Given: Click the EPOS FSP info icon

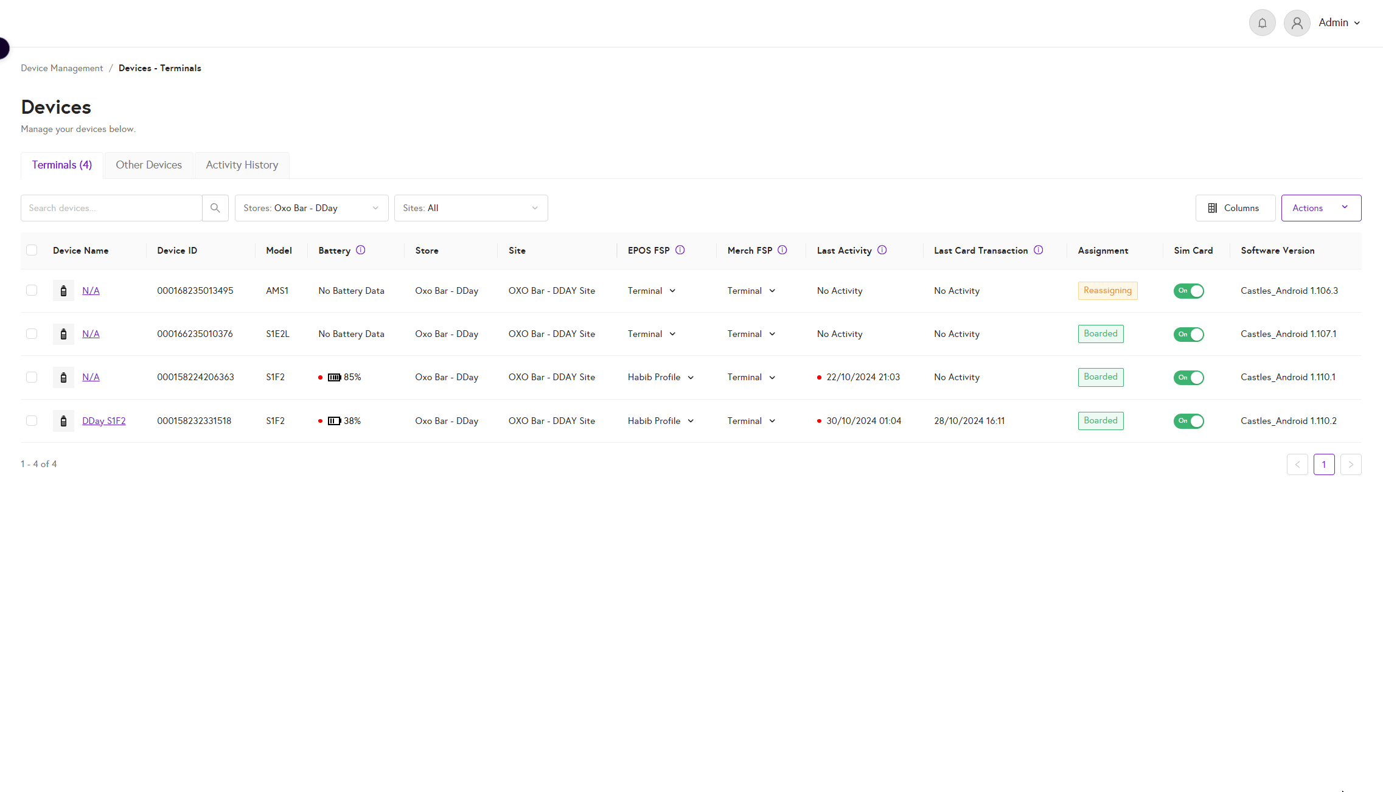Looking at the screenshot, I should 680,250.
